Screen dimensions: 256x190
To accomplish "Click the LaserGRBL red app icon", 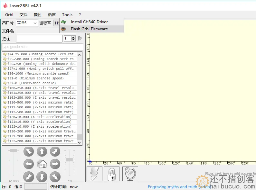I will tap(5, 6).
